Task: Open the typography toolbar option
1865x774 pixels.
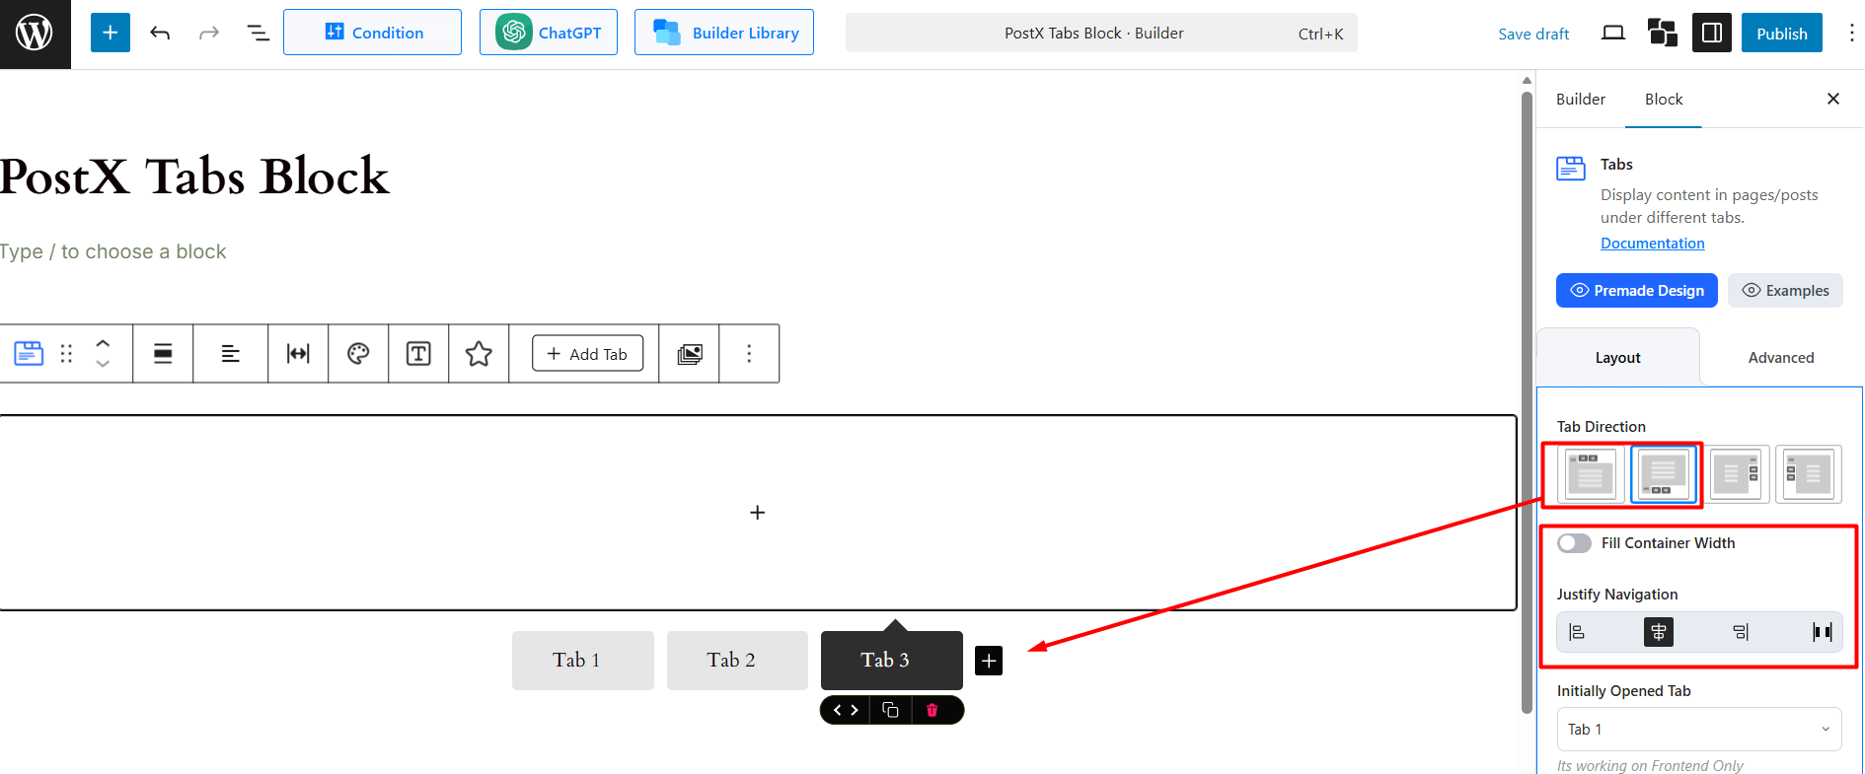Action: [x=418, y=353]
